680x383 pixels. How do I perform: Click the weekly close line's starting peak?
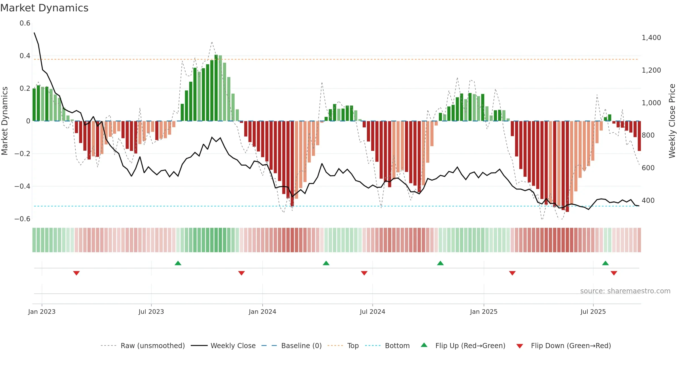point(34,33)
